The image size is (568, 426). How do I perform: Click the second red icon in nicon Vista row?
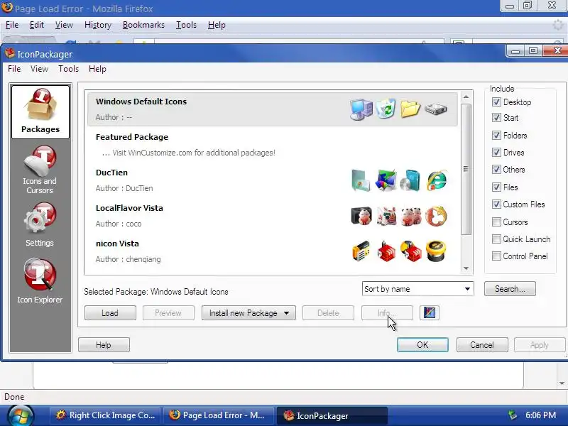(386, 251)
